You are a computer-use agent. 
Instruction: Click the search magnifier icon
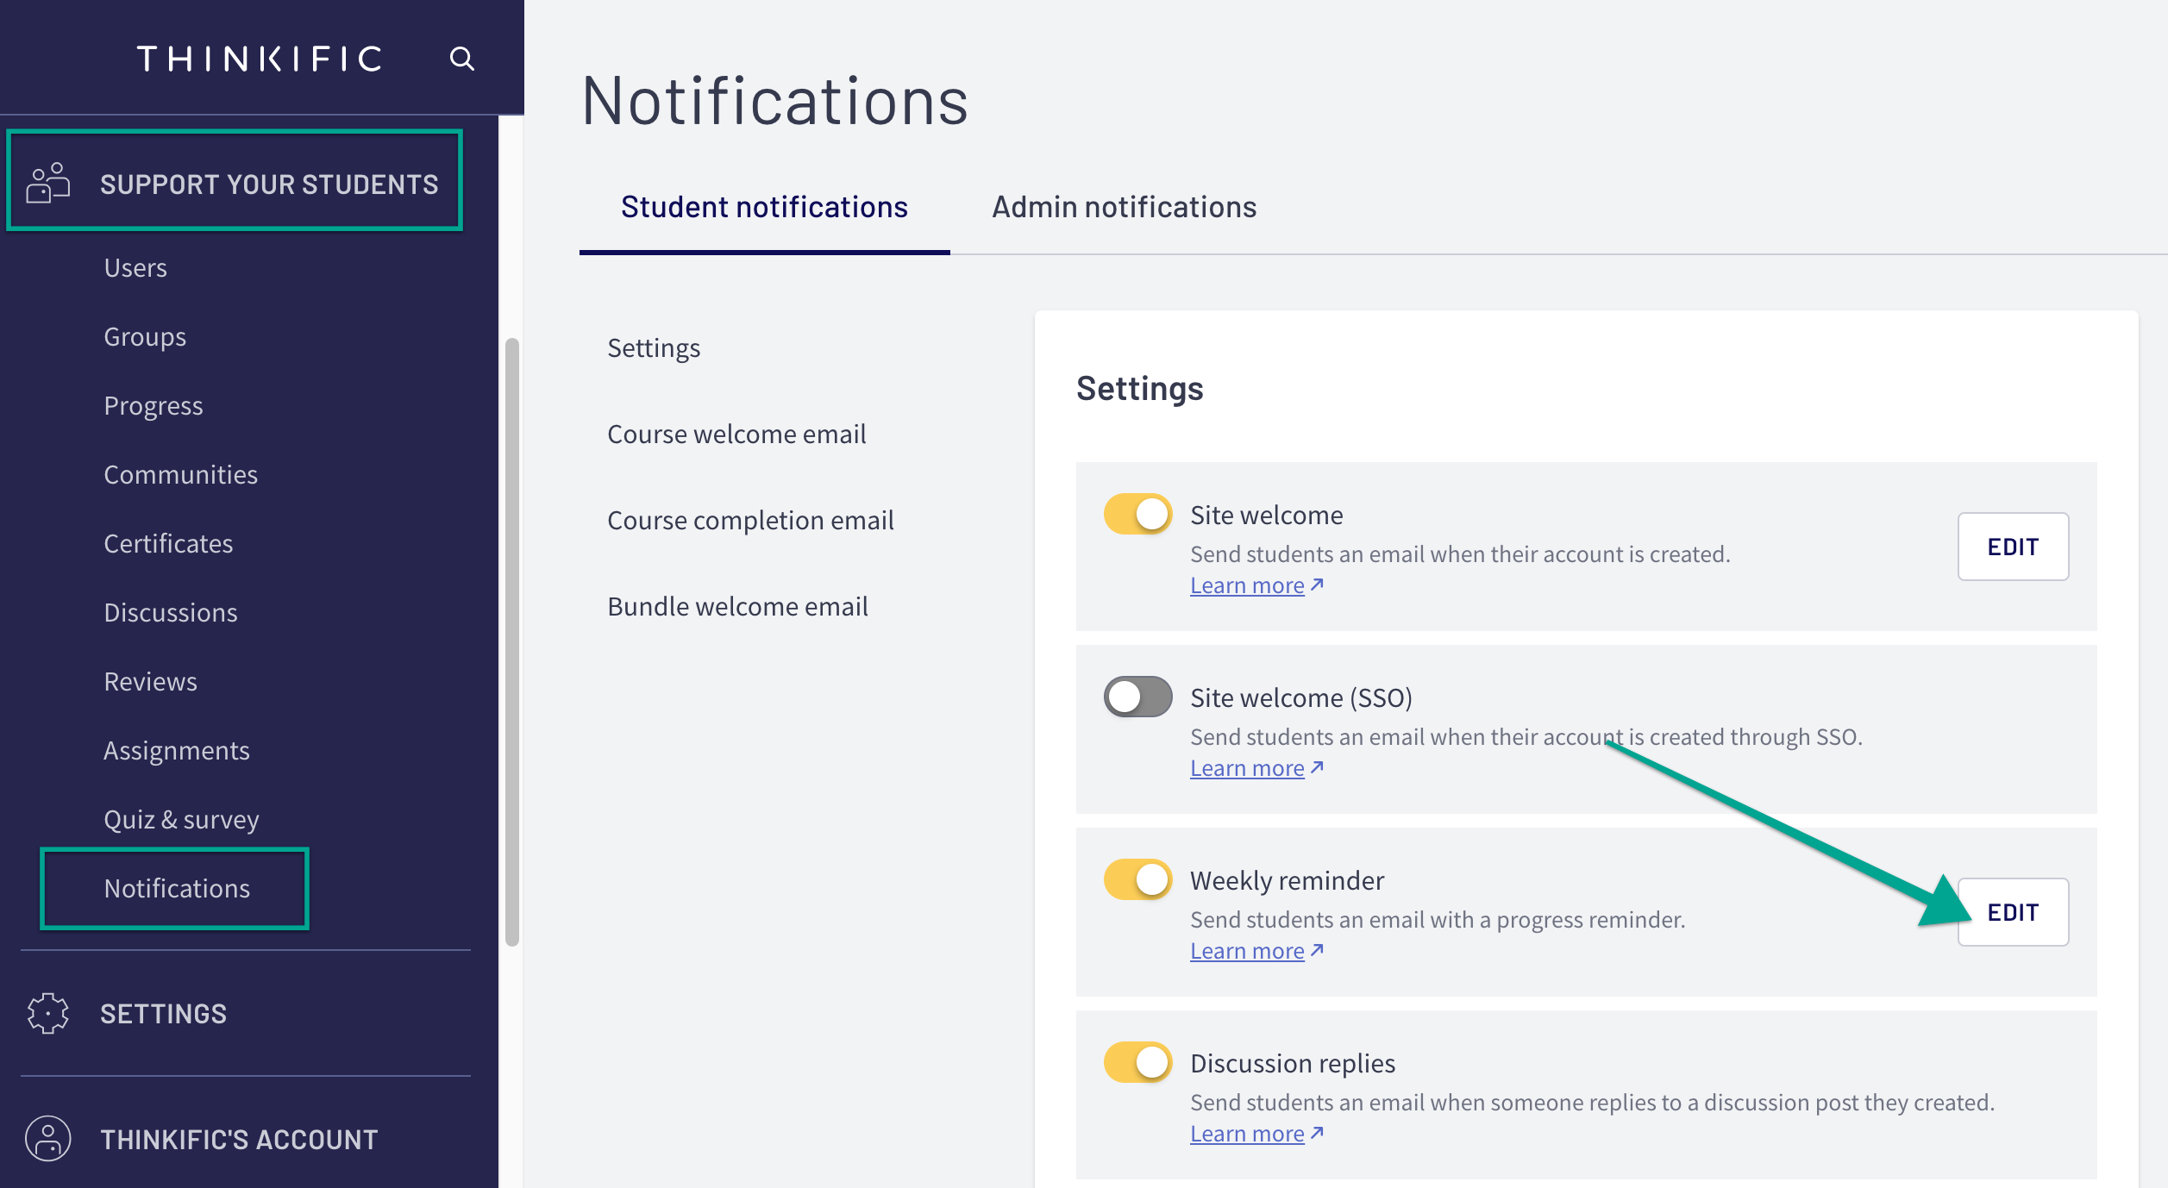pos(462,59)
